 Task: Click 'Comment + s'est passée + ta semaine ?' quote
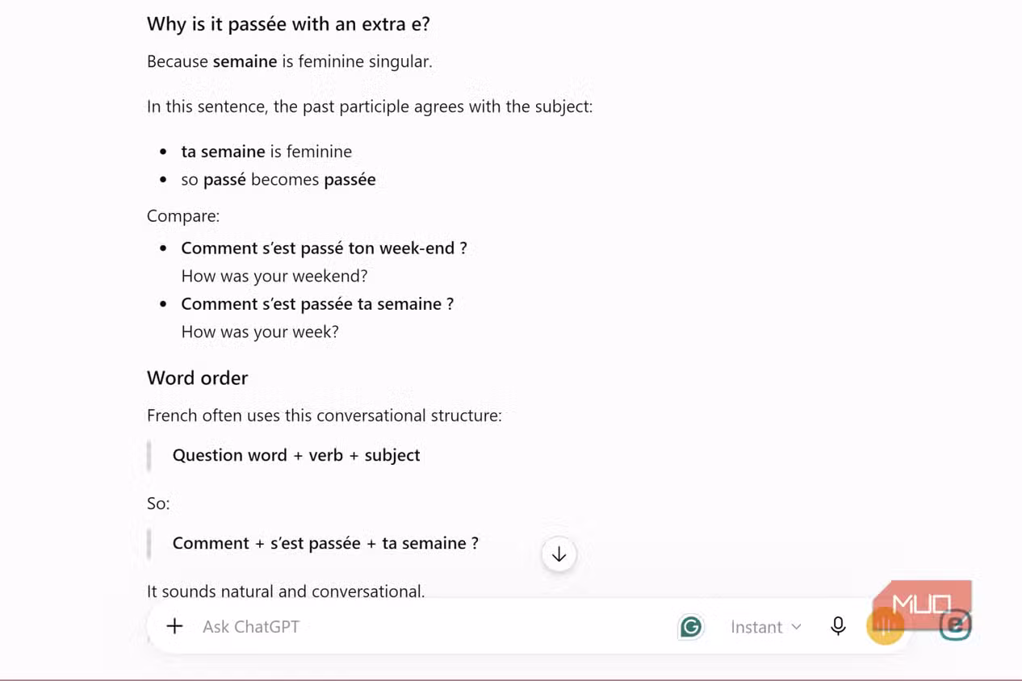tap(325, 543)
